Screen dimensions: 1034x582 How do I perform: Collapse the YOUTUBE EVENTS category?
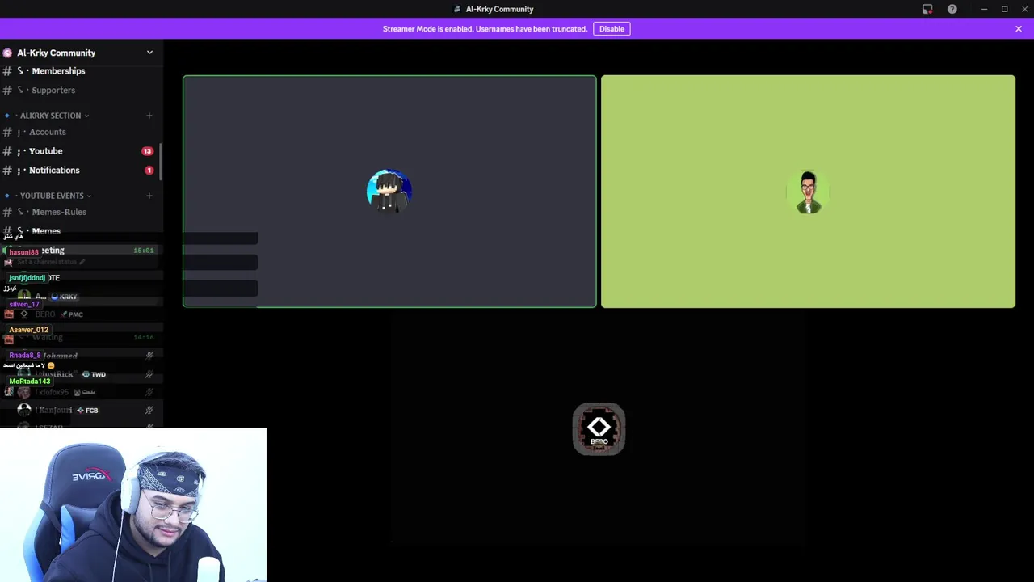pos(52,196)
